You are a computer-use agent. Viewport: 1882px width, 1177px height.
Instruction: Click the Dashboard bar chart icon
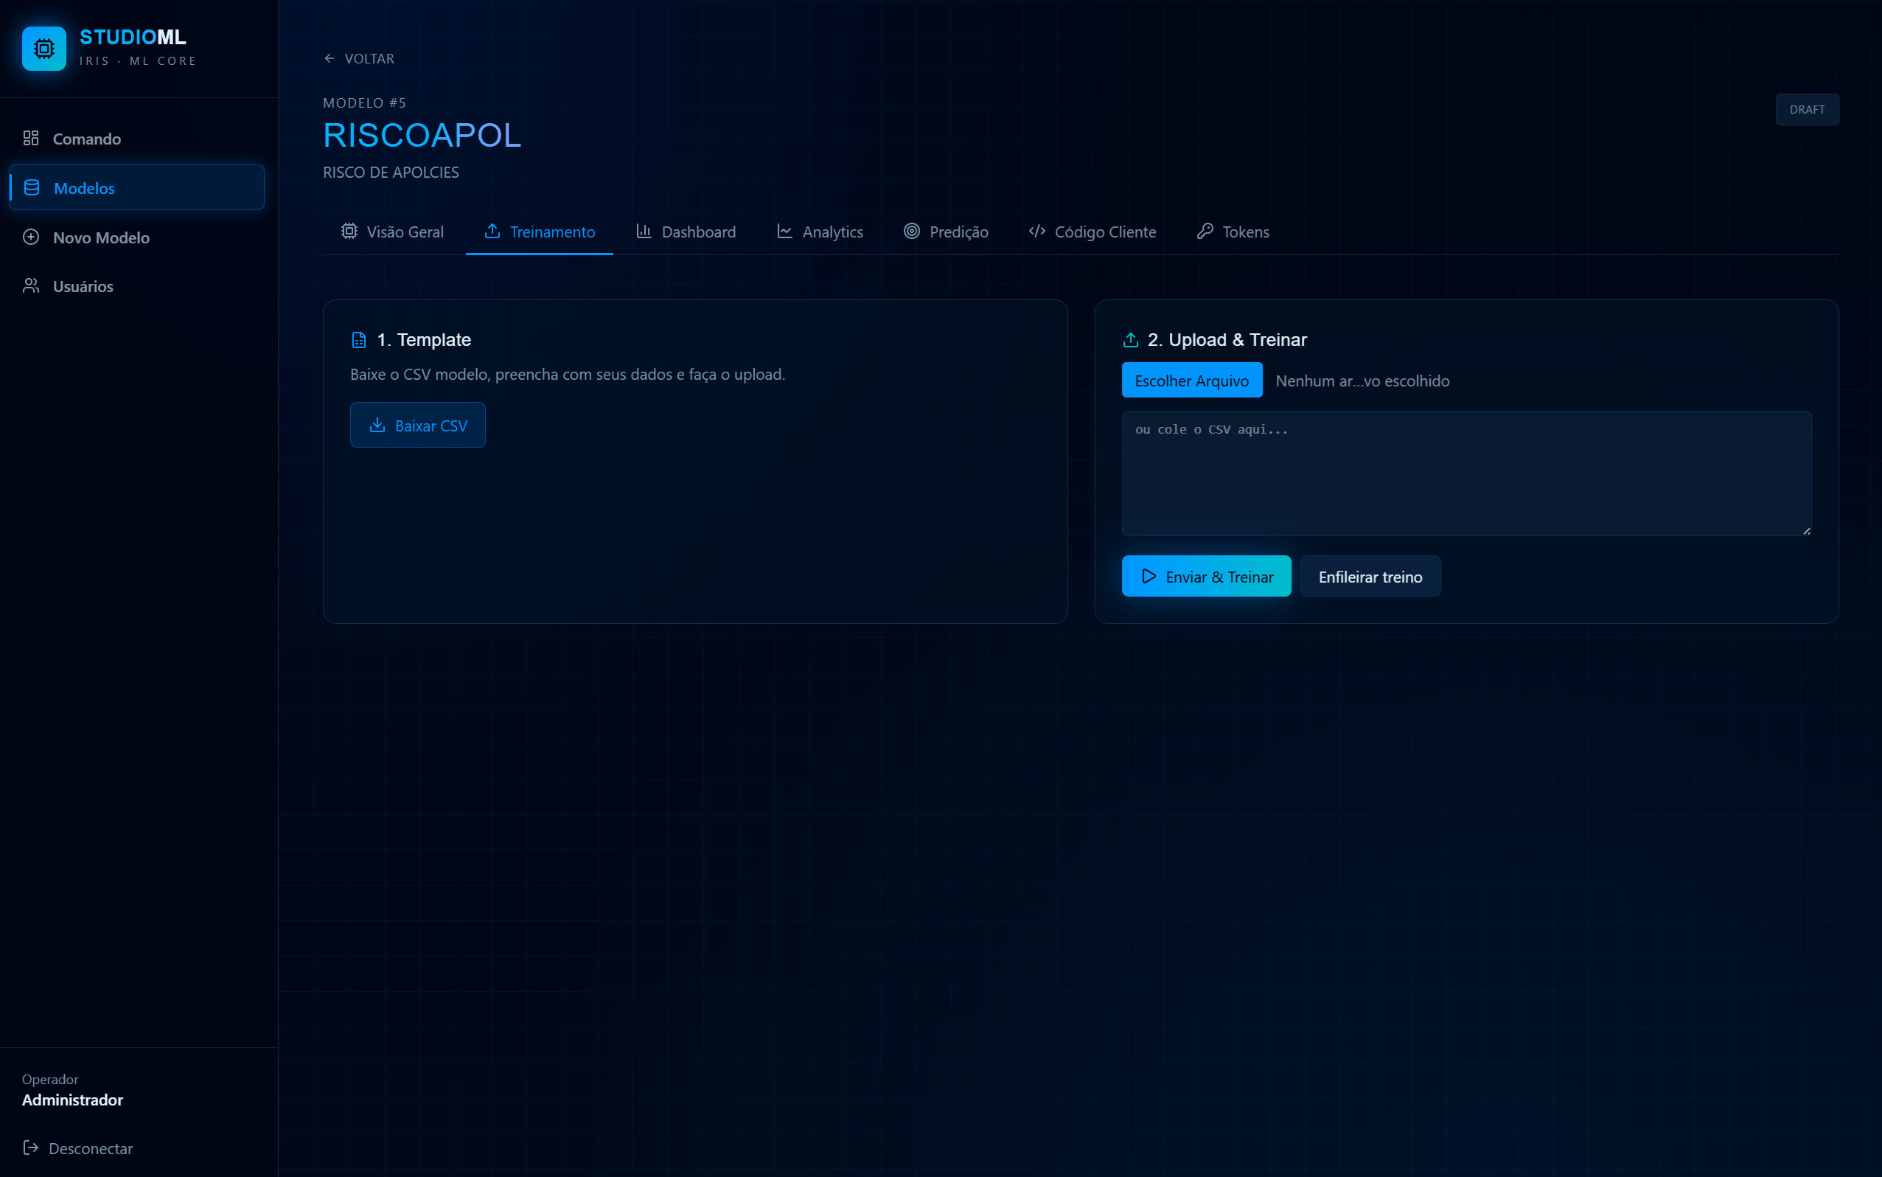coord(644,232)
